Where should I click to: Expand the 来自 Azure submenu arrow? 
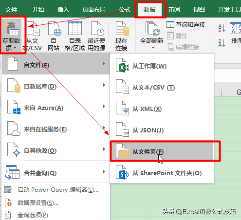tap(104, 107)
